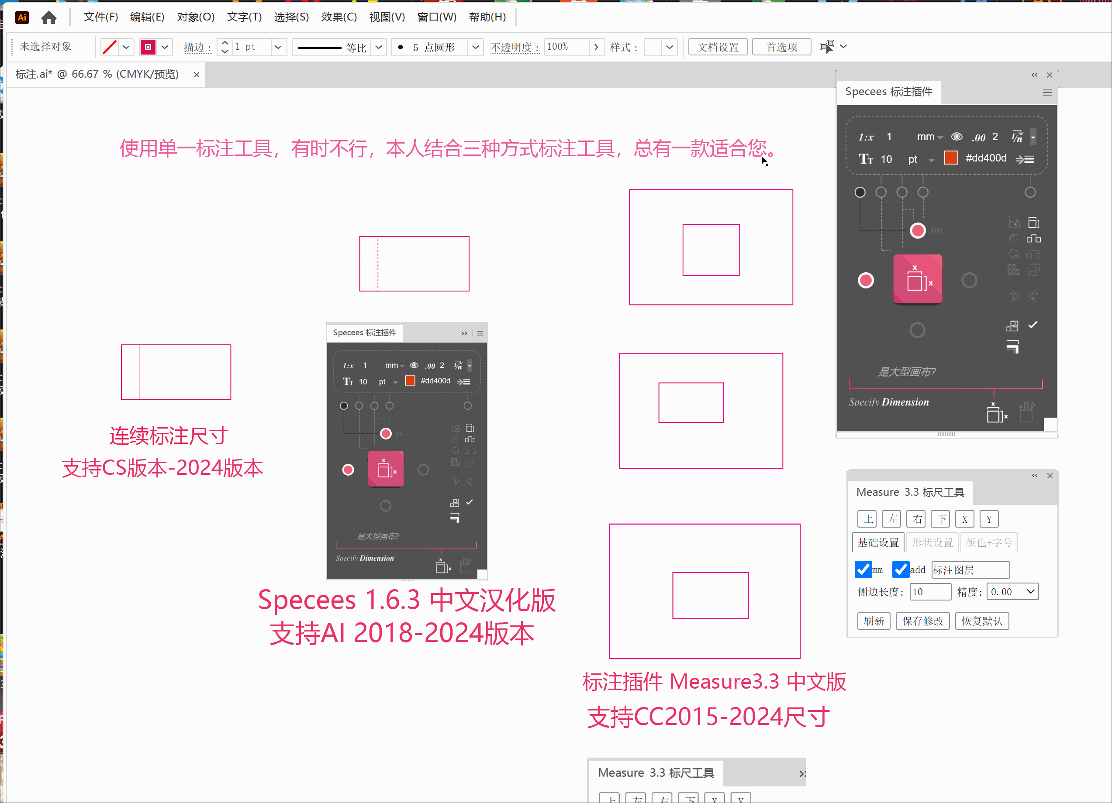The height and width of the screenshot is (803, 1112).
Task: Collapse the Specees panel with double-arrow icon
Action: tap(1034, 75)
